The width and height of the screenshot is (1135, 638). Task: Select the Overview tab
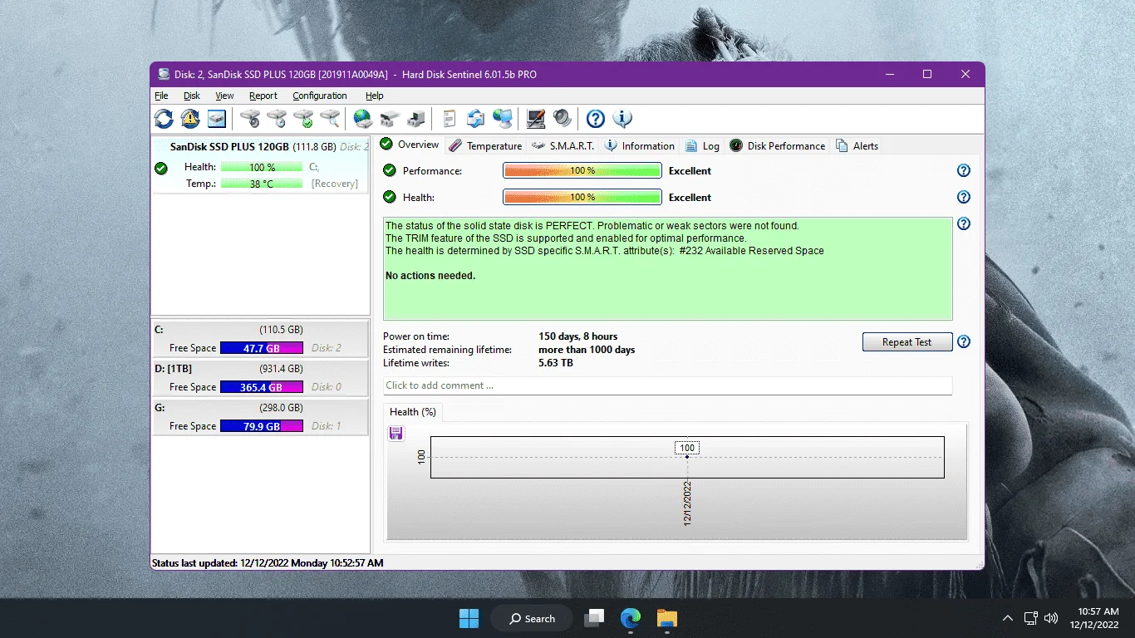click(410, 145)
